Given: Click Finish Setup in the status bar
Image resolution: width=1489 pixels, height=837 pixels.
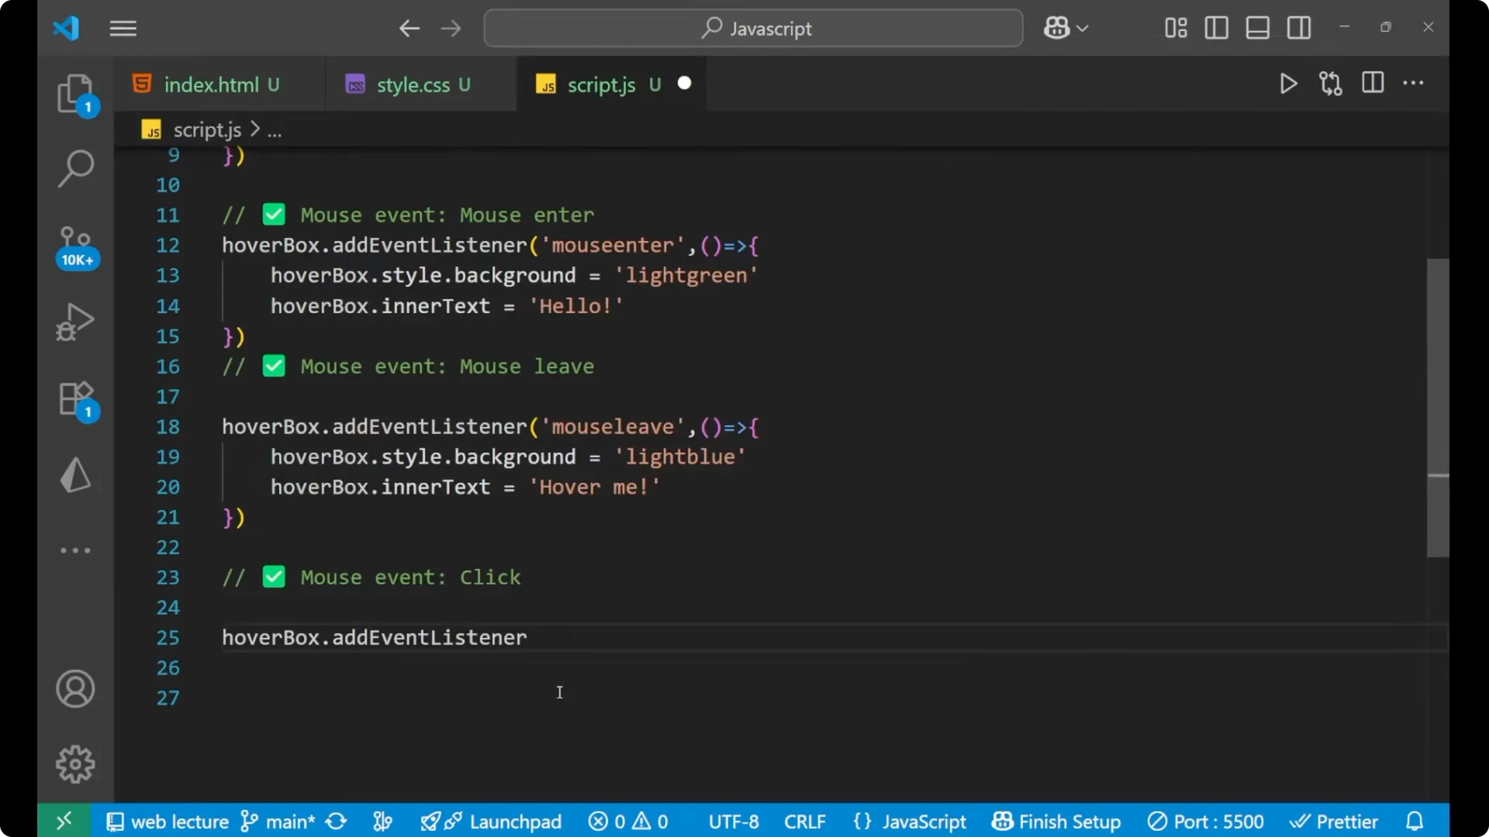Looking at the screenshot, I should (x=1068, y=821).
